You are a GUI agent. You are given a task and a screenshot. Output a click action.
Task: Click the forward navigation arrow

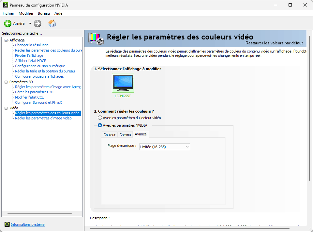[x=37, y=23]
